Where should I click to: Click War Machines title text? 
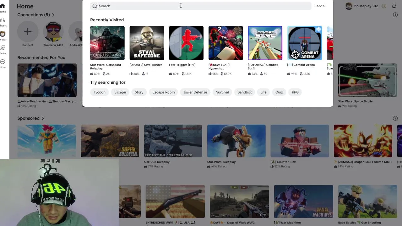coord(288,223)
